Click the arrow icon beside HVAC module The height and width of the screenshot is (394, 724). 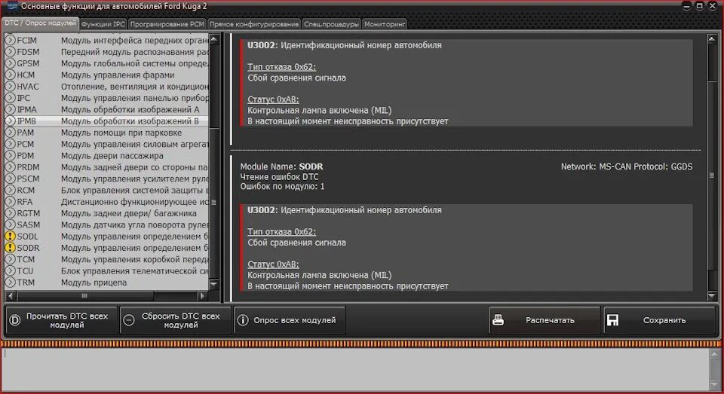tap(10, 87)
